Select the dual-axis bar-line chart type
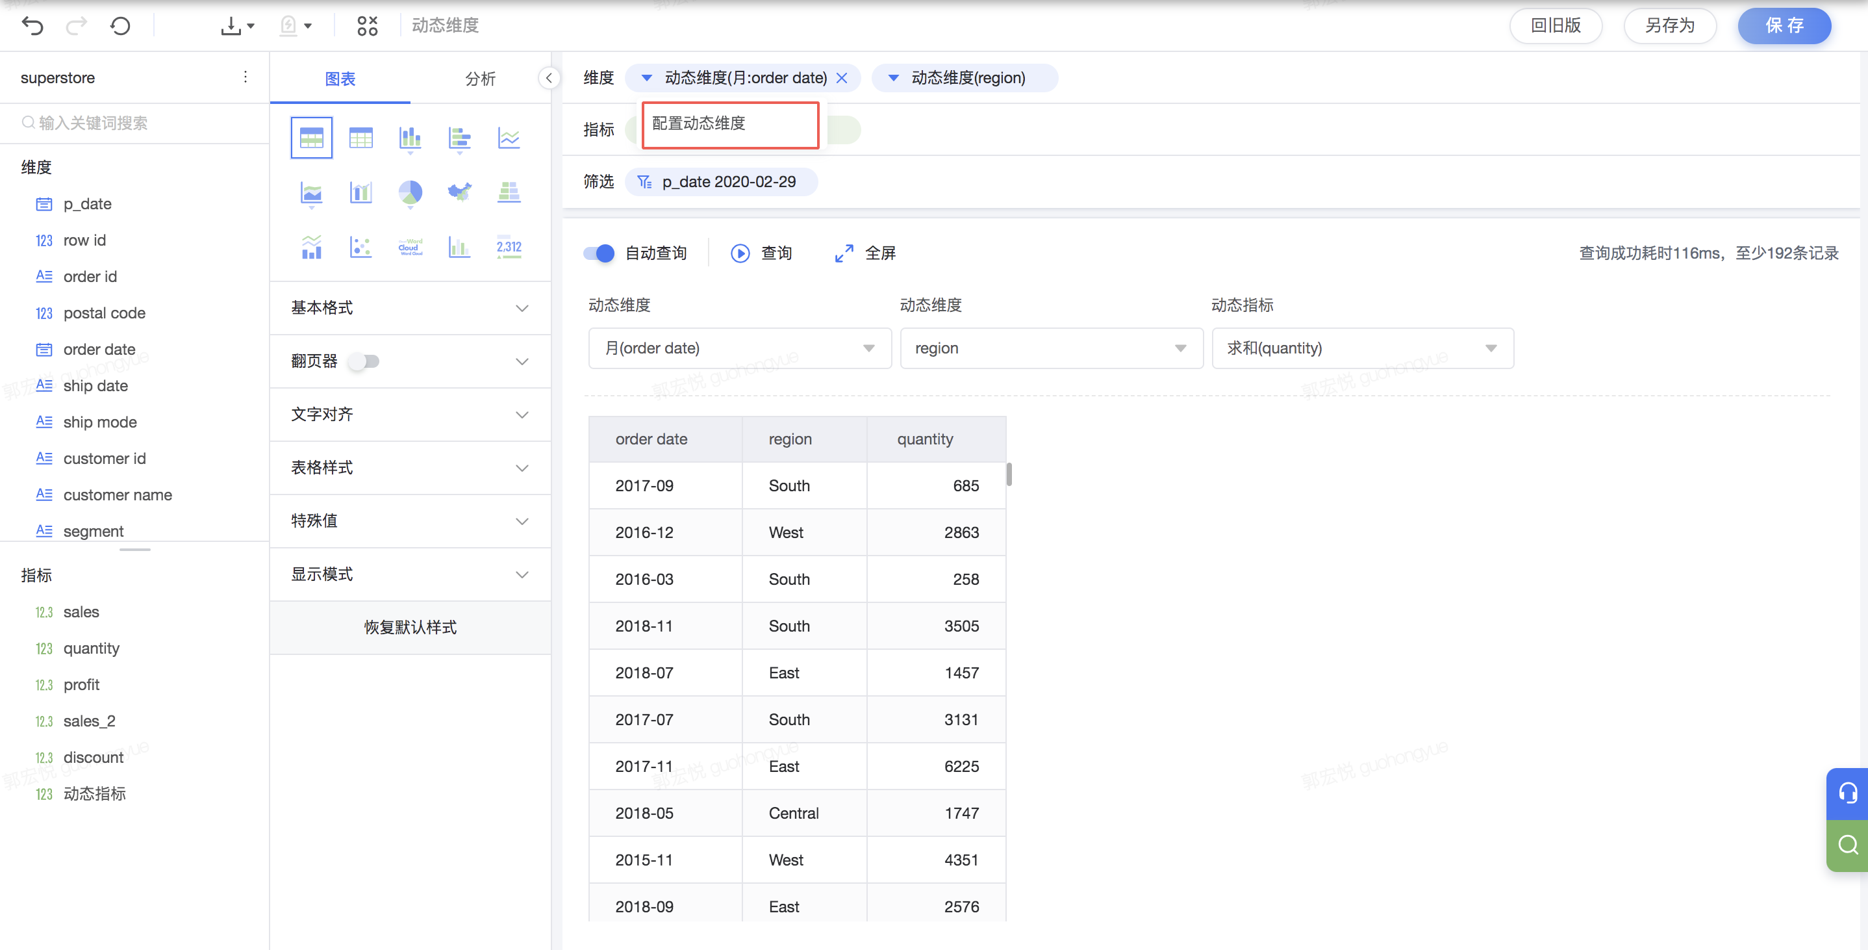The height and width of the screenshot is (950, 1868). 361,193
